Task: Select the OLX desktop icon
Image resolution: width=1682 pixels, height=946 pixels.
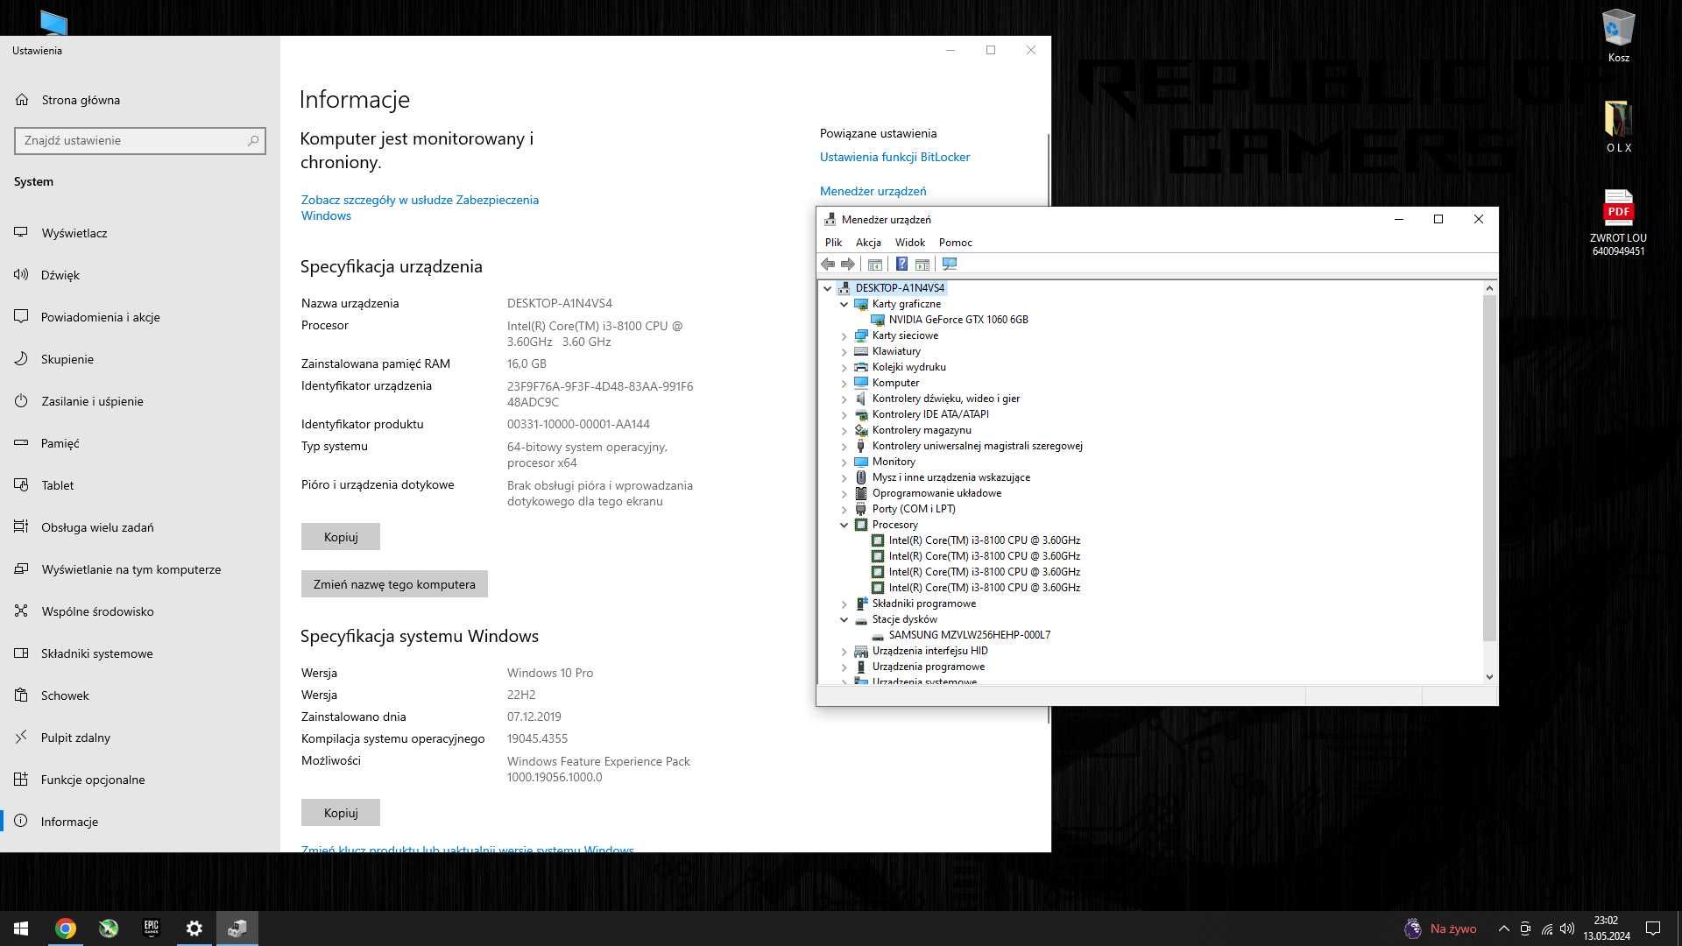Action: point(1618,127)
